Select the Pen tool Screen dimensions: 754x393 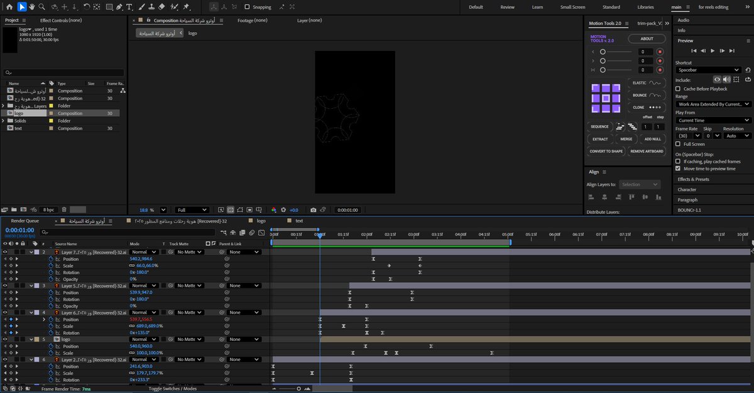pyautogui.click(x=119, y=7)
